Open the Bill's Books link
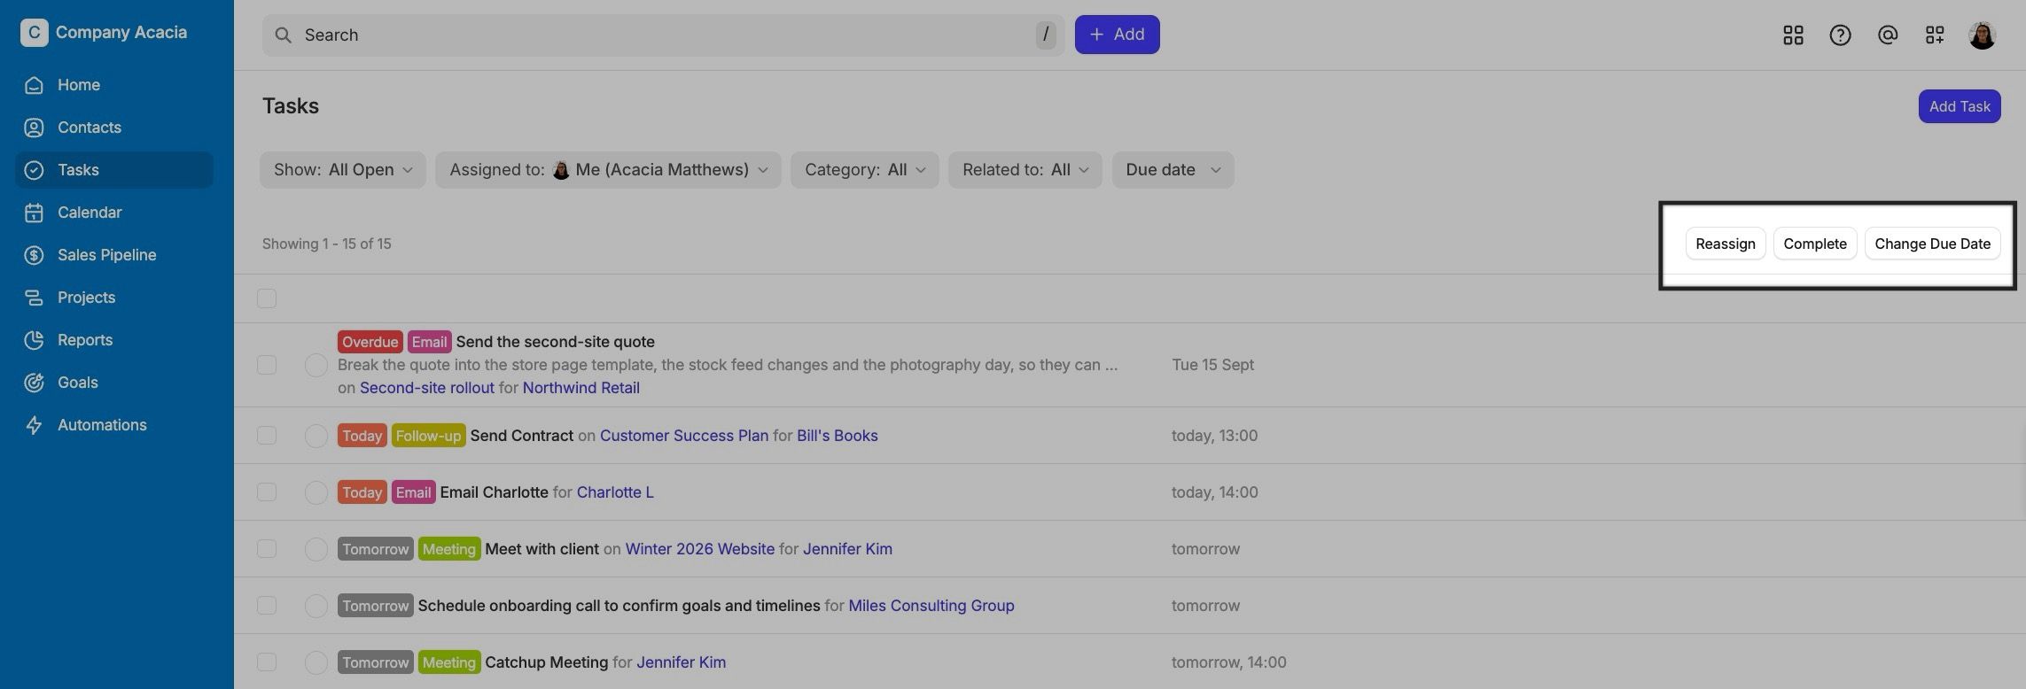This screenshot has height=689, width=2026. pos(838,436)
